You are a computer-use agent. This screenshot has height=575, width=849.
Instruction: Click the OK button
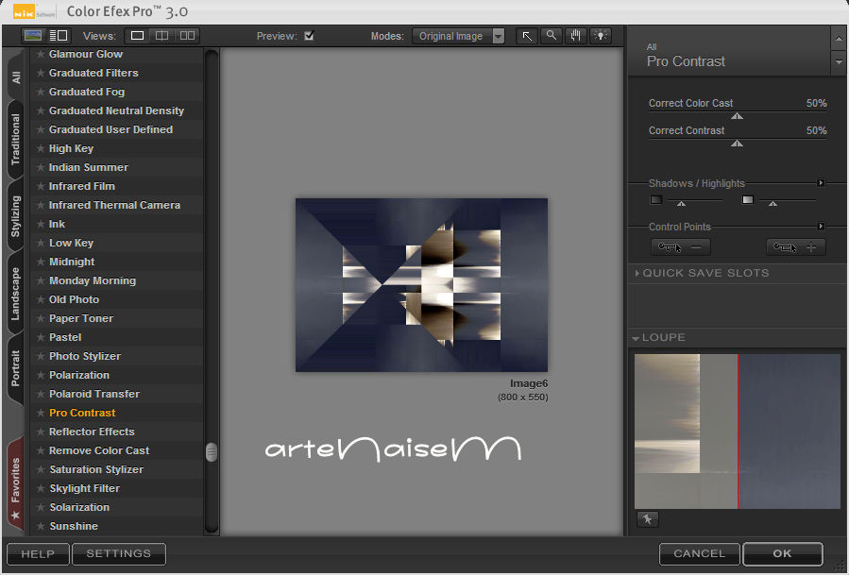782,554
